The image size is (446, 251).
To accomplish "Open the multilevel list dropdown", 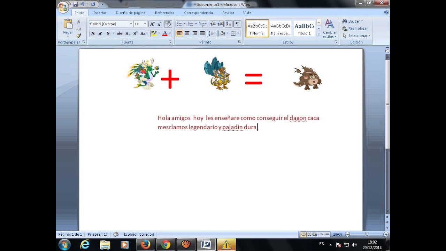I will 206,24.
